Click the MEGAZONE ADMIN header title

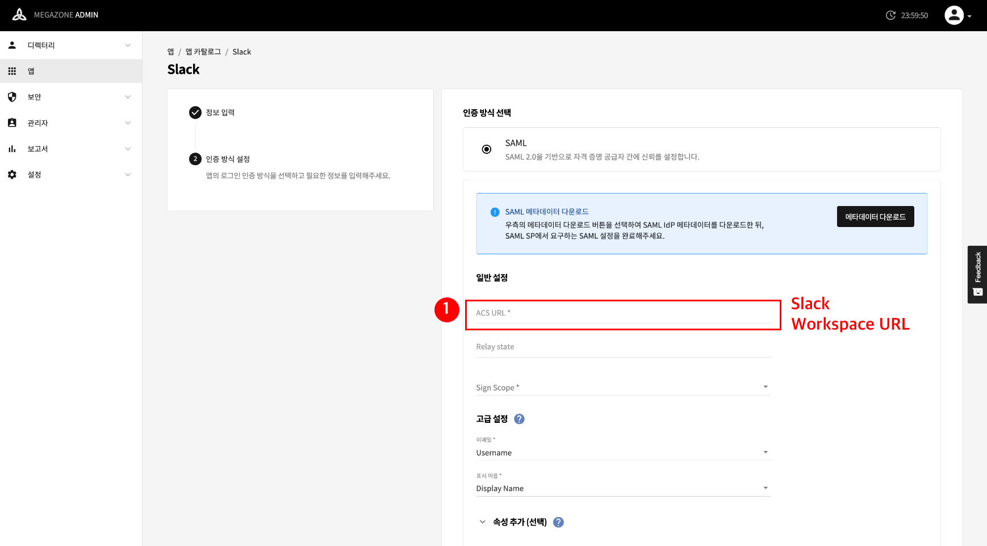pos(66,15)
